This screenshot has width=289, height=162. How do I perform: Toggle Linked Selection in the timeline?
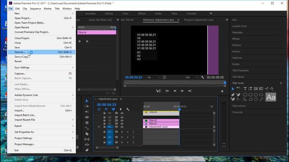pyautogui.click(x=113, y=109)
